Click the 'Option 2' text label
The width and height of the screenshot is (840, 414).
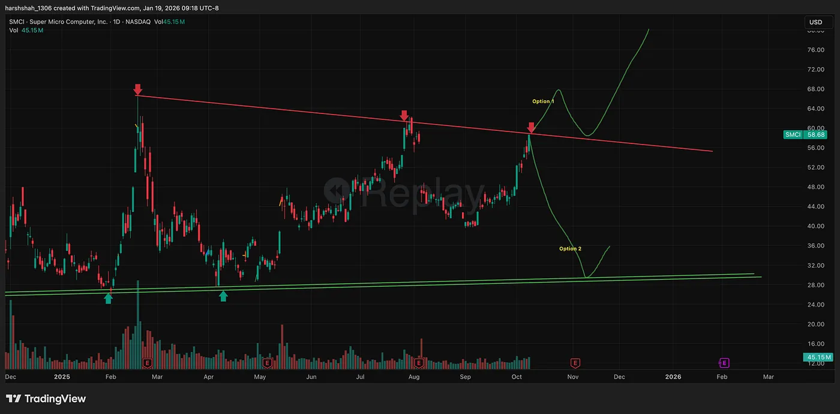click(570, 248)
